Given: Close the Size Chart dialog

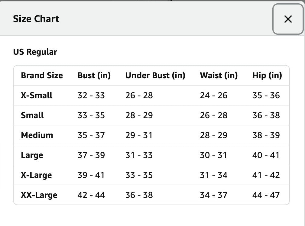Looking at the screenshot, I should click(x=288, y=19).
